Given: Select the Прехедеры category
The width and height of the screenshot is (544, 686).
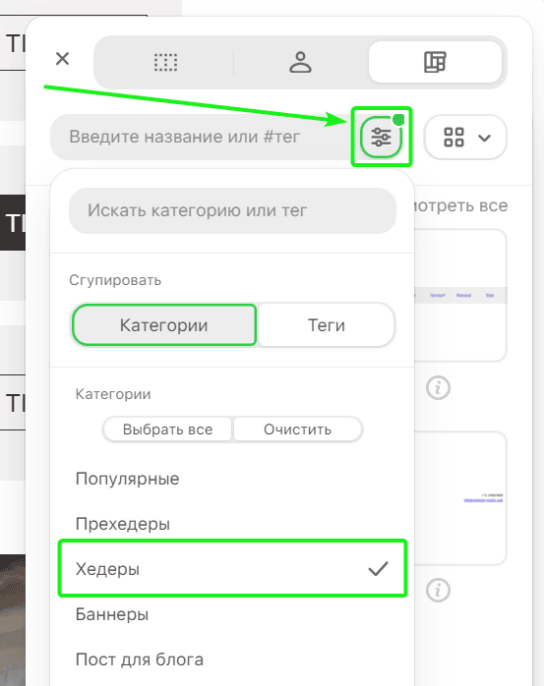Looking at the screenshot, I should 232,524.
